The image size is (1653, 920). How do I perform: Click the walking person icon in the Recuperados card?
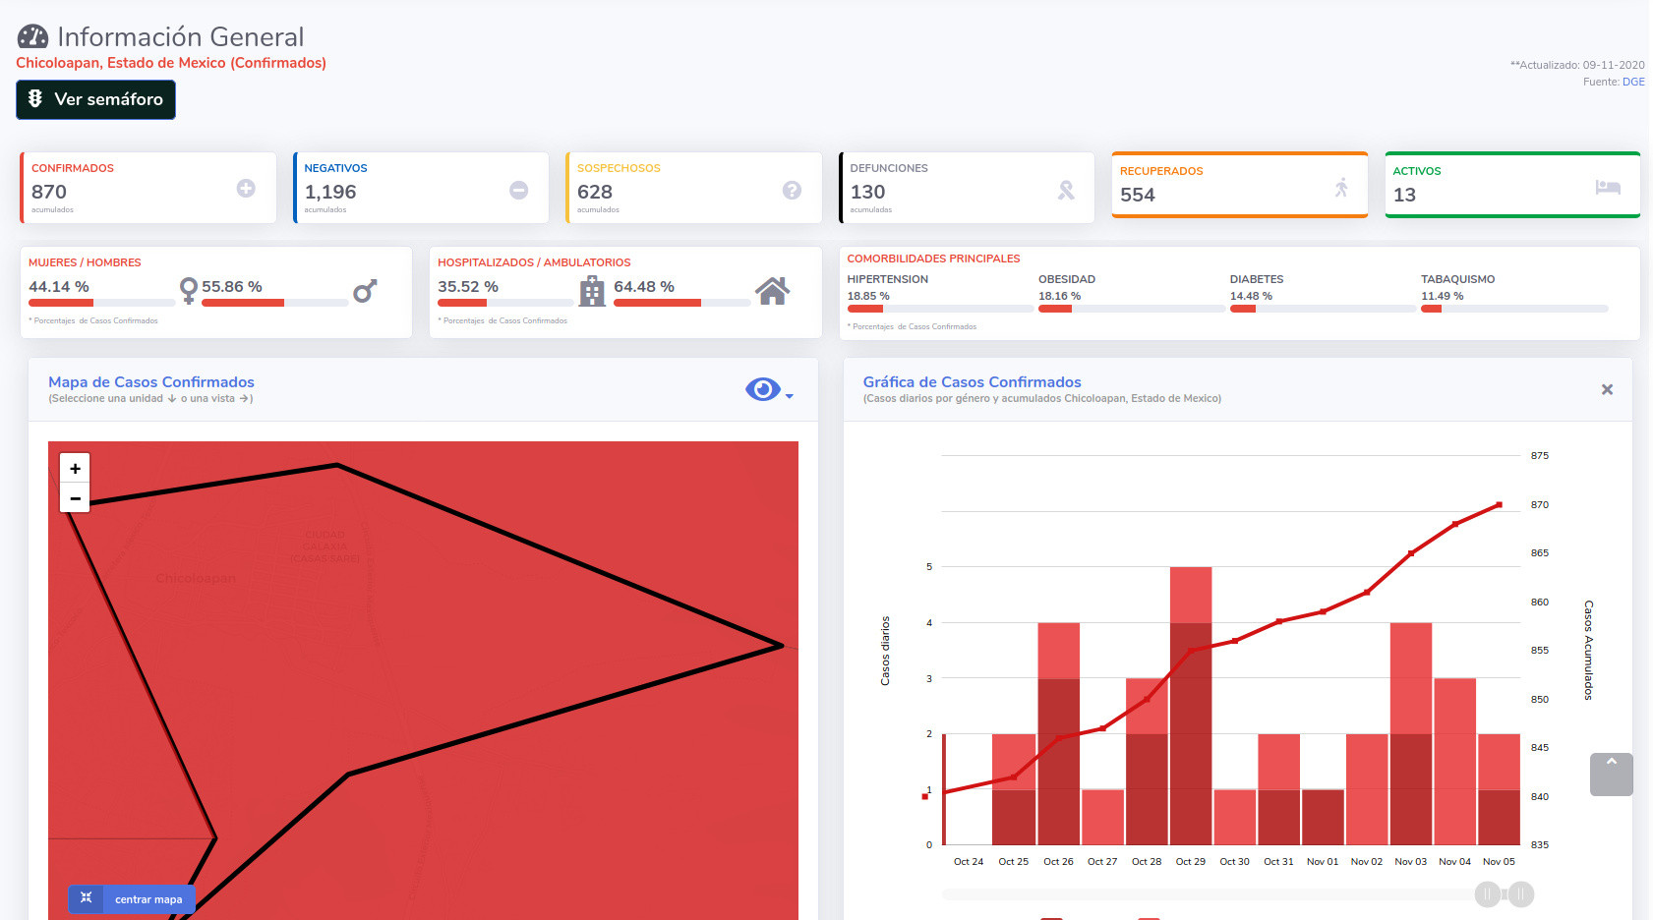pyautogui.click(x=1341, y=187)
